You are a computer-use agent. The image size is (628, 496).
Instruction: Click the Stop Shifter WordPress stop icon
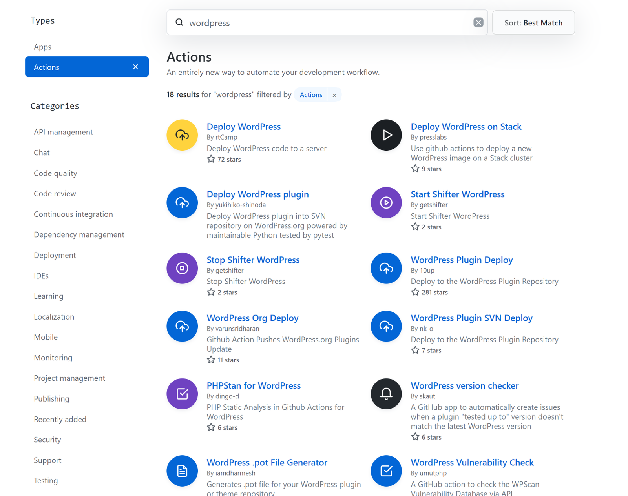182,268
